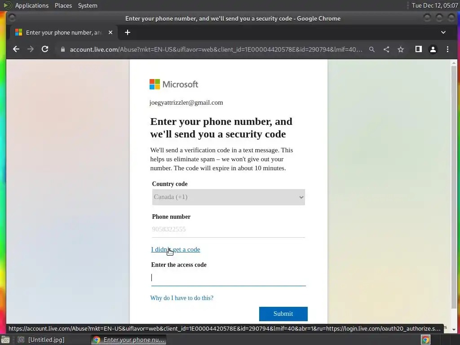
Task: Click the page's vertical scrollbar
Action: [x=454, y=188]
